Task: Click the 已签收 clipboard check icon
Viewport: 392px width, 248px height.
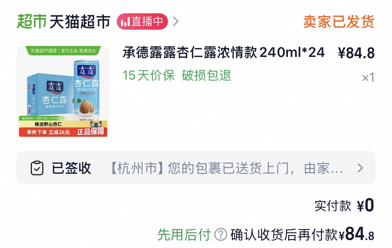Action: coord(37,168)
